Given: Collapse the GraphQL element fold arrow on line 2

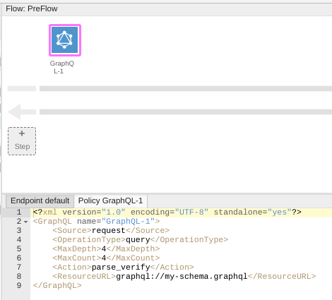Looking at the screenshot, I should [26, 222].
